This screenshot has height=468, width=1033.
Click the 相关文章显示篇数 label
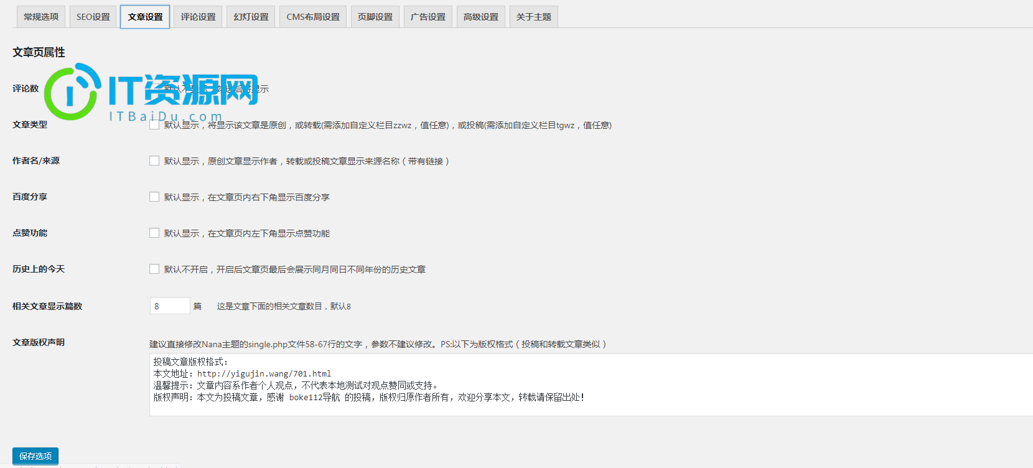pos(47,306)
